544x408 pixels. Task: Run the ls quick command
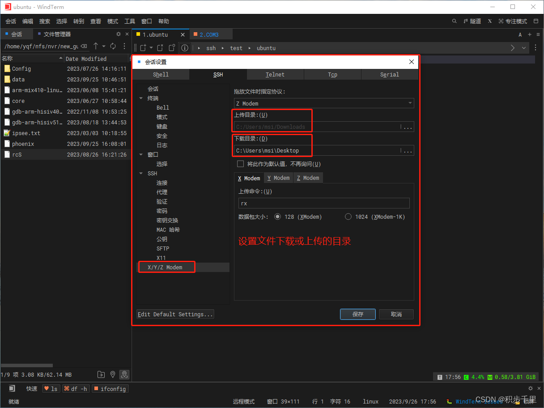[51, 389]
